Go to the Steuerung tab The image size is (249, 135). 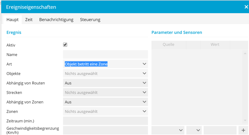90,19
